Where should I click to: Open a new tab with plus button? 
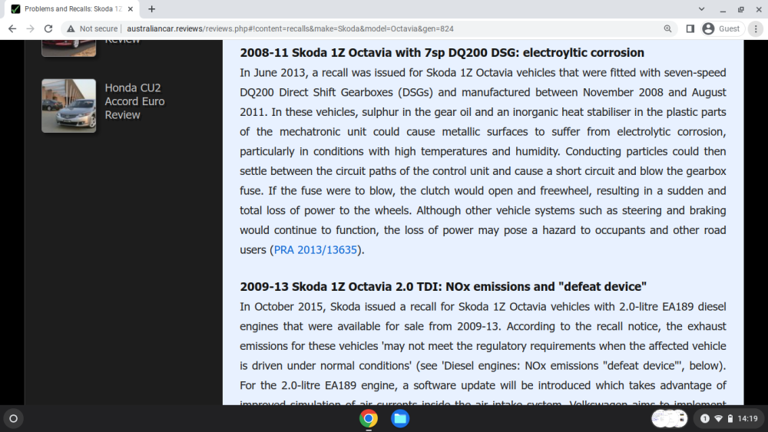click(152, 8)
